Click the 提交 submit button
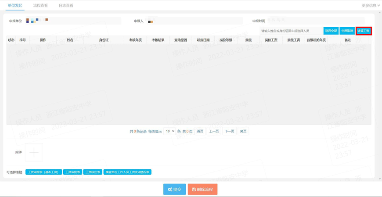Screen dimensions: 382x197 point(174,190)
